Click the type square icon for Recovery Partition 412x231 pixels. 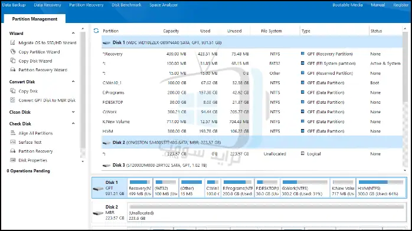302,54
